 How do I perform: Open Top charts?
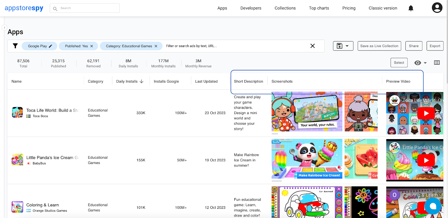click(319, 8)
